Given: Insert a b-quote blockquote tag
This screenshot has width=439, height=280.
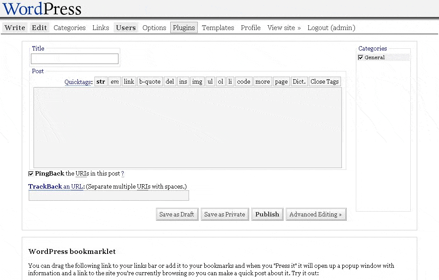Looking at the screenshot, I should 150,81.
